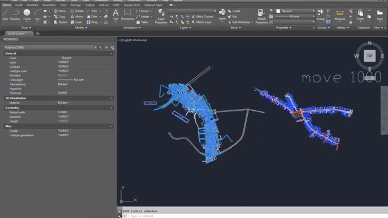This screenshot has width=388, height=218.
Task: Click the Group tool
Action: 321,15
